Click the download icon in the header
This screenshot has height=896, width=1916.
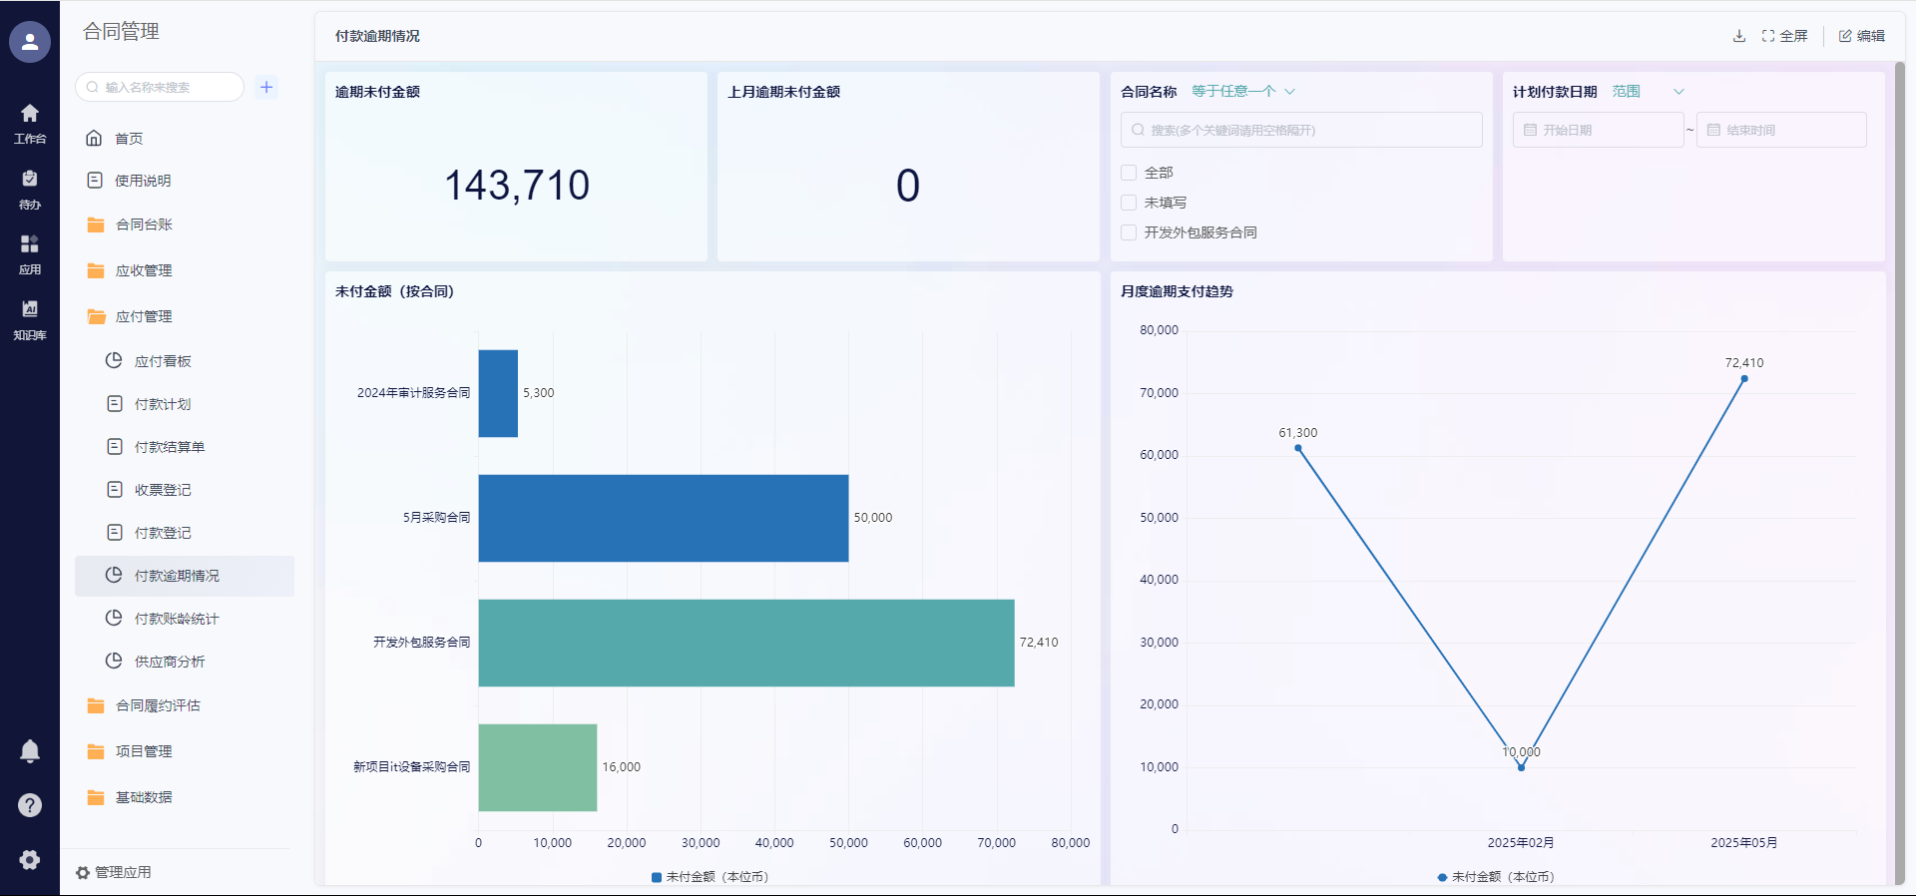point(1739,36)
